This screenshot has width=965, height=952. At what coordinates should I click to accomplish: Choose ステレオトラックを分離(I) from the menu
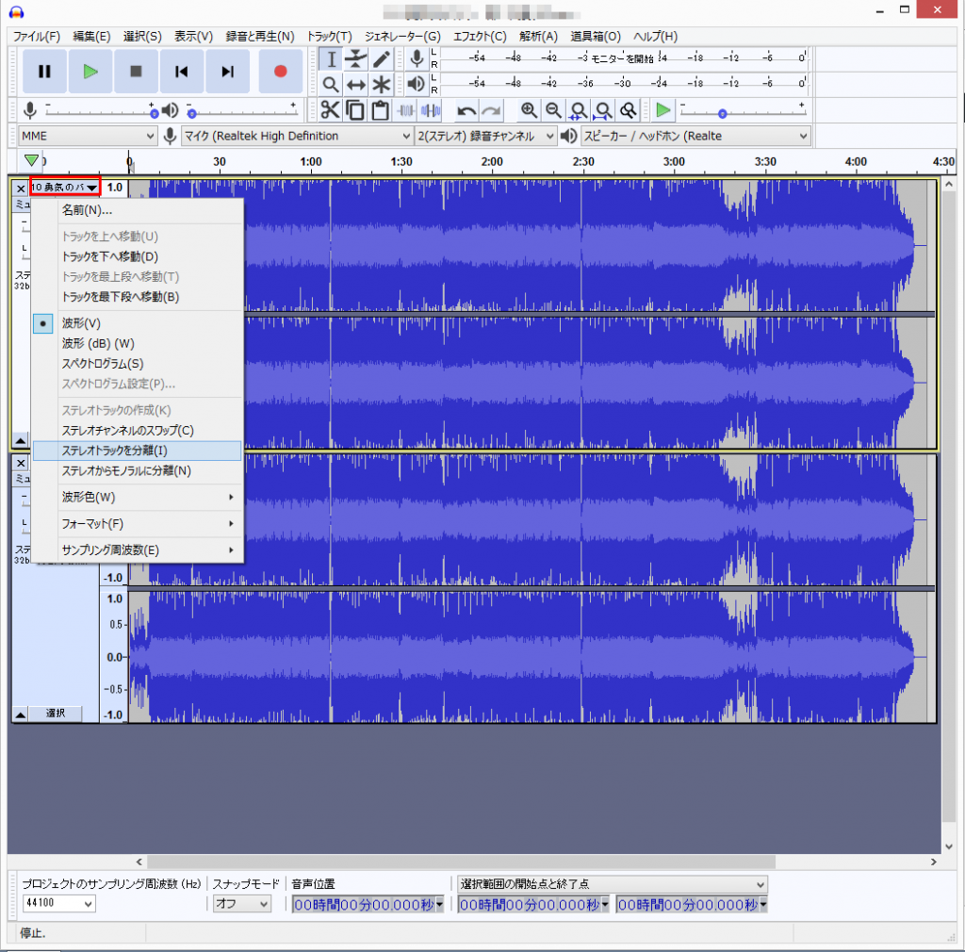[x=114, y=451]
